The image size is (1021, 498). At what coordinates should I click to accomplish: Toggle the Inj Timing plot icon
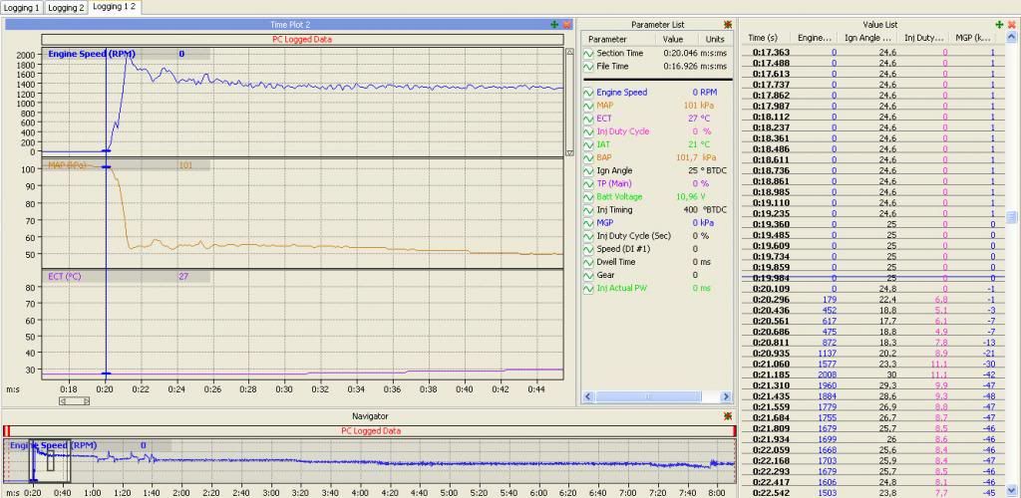click(x=588, y=210)
